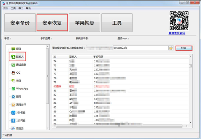The height and width of the screenshot is (139, 201).
Task: Select the row with ID 75
Action: pos(120,66)
